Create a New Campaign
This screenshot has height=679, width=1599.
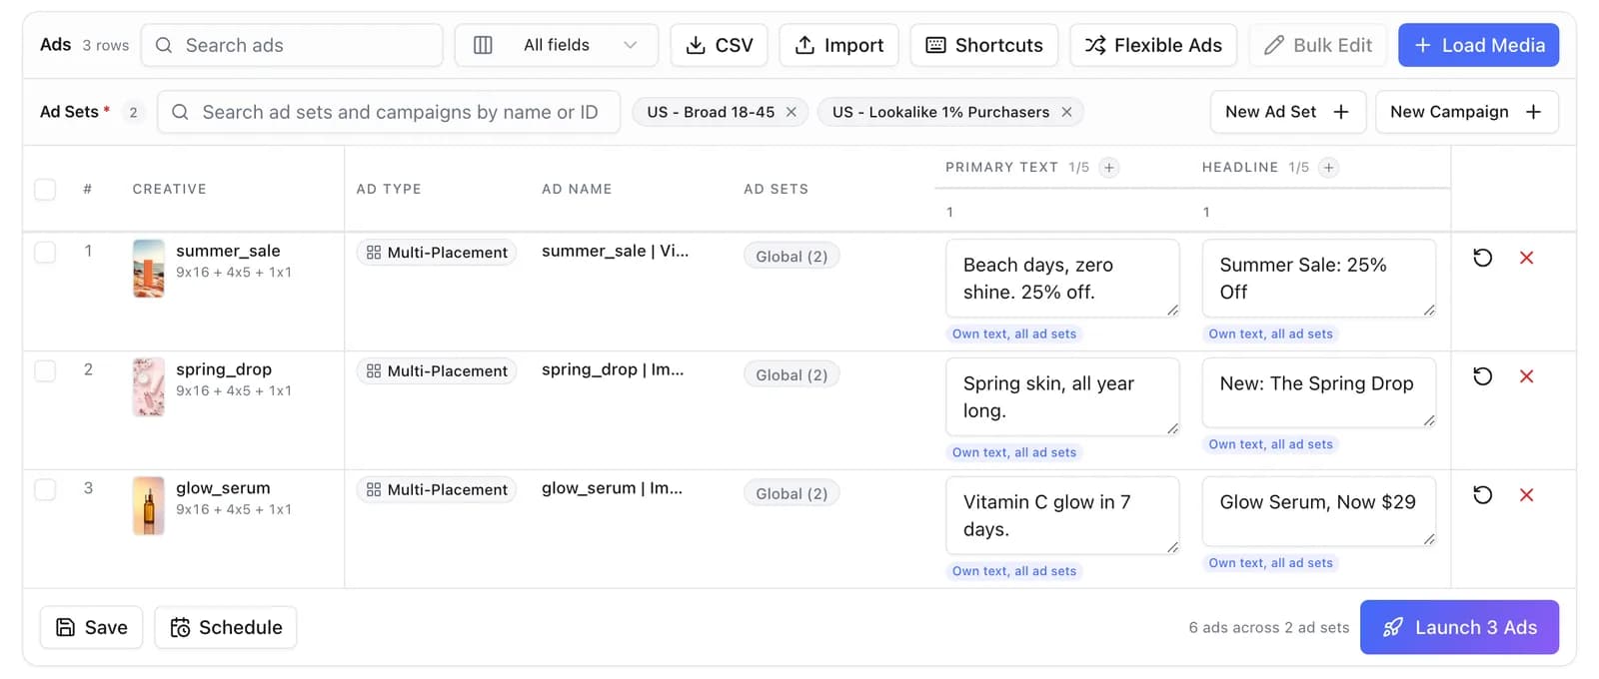coord(1466,112)
